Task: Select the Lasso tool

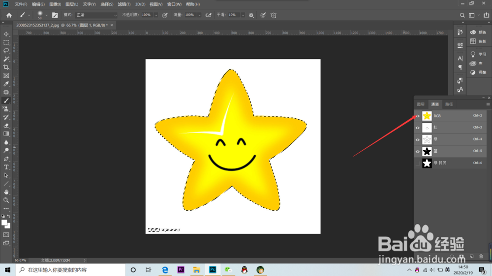Action: [x=6, y=51]
